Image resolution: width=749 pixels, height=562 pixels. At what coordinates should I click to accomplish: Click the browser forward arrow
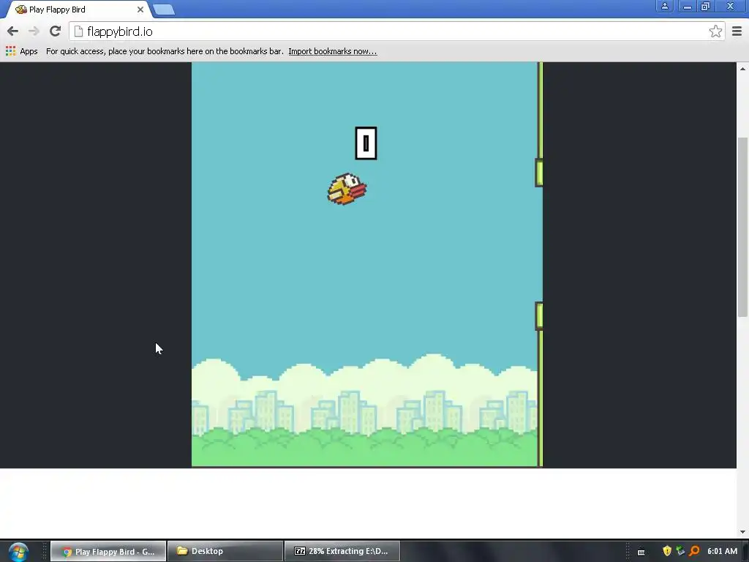tap(34, 31)
